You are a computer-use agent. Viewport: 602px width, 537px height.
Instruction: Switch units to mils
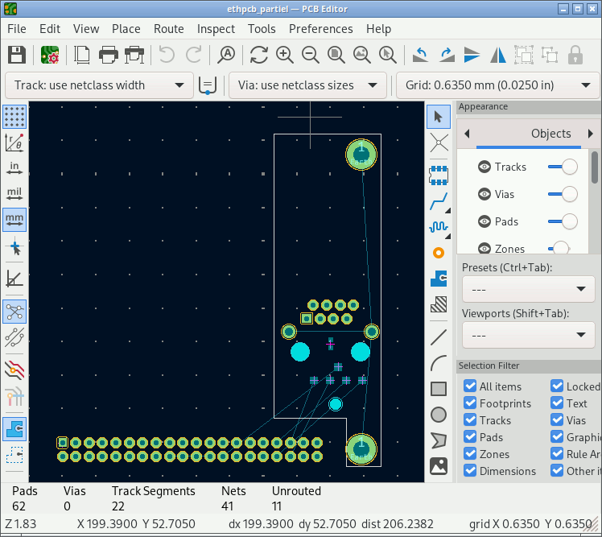pyautogui.click(x=14, y=194)
